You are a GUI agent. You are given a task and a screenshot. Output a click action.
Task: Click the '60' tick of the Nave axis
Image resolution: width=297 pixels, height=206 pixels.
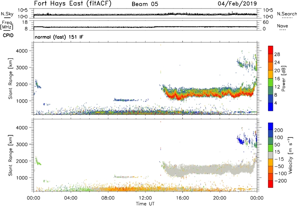tap(266, 22)
